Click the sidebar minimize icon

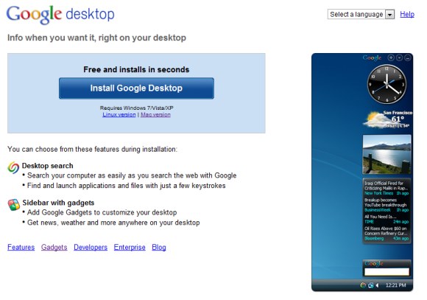coord(408,57)
